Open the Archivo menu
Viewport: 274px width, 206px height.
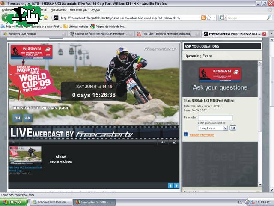click(x=7, y=10)
